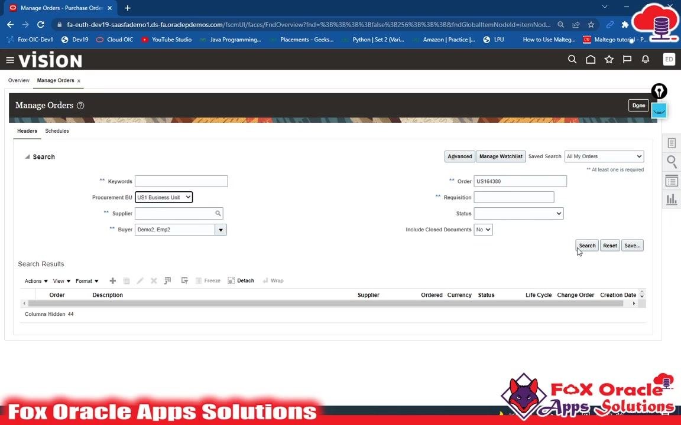This screenshot has height=425, width=681.
Task: Bookmark this page with the star
Action: (x=591, y=25)
